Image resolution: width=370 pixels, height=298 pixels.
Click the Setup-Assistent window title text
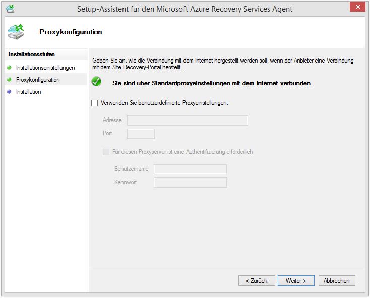click(x=185, y=9)
